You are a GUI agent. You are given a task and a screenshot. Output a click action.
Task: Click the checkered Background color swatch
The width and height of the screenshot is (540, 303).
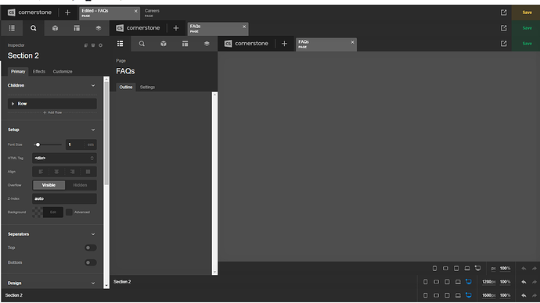pyautogui.click(x=38, y=212)
